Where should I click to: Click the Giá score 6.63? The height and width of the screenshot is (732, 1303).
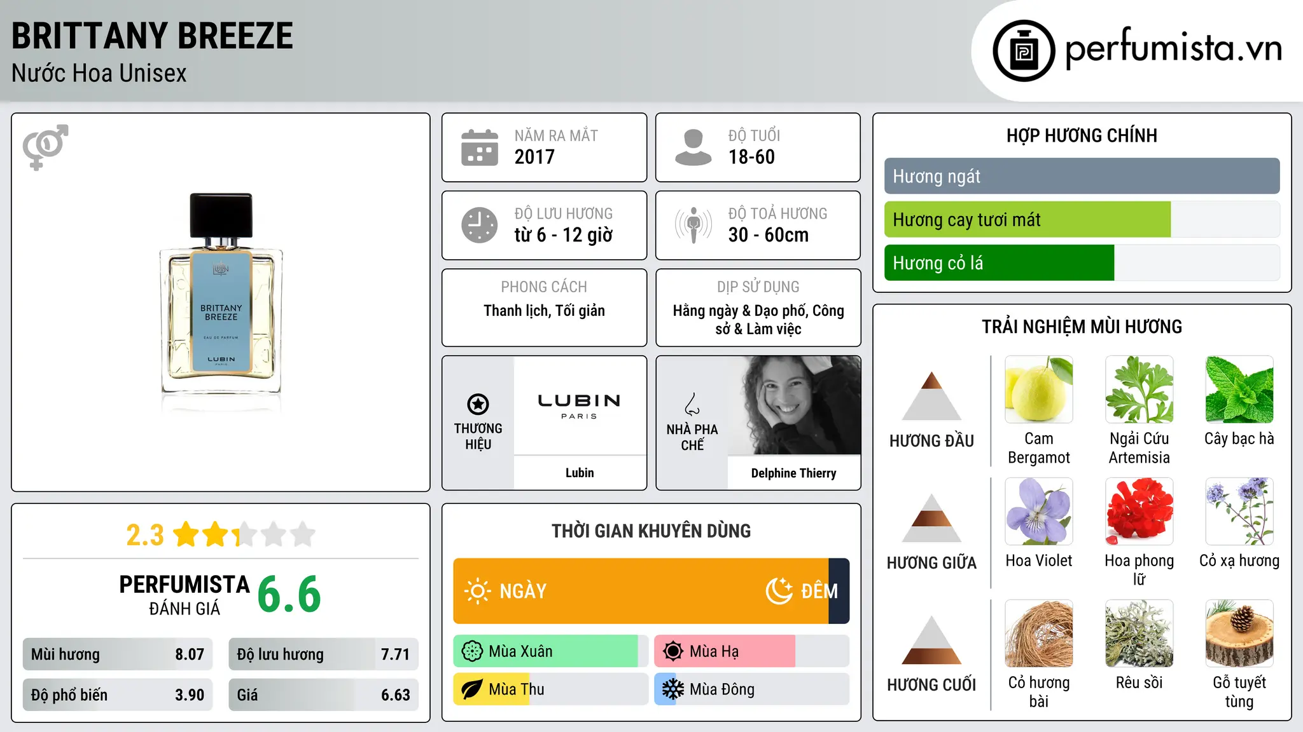395,695
